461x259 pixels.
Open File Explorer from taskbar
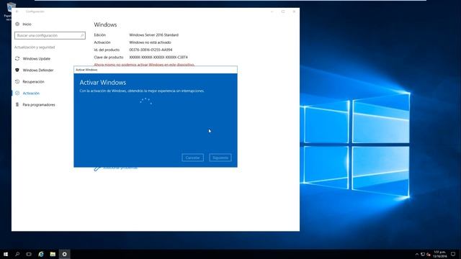coord(53,254)
